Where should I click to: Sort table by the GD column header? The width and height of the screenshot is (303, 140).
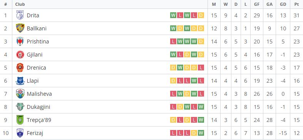pos(283,4)
